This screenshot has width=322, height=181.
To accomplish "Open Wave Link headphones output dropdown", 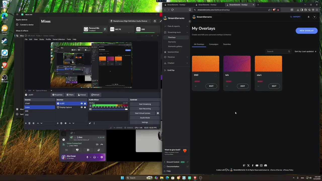I will pyautogui.click(x=130, y=21).
